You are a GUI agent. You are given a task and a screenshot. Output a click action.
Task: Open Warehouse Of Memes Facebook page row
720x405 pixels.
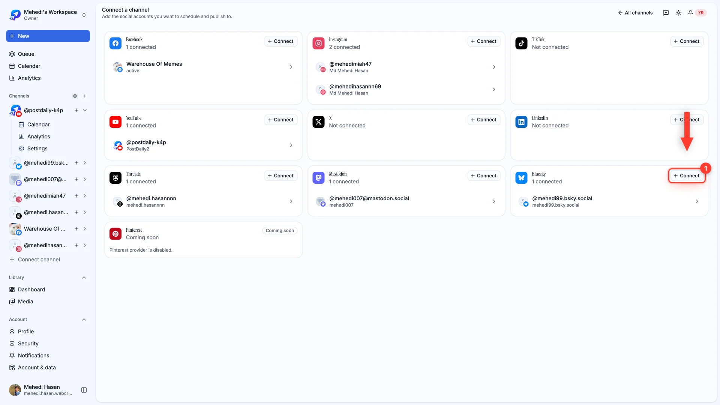click(x=203, y=67)
